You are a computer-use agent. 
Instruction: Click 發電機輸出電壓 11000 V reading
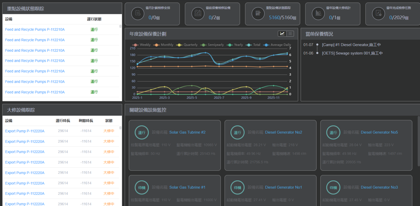tap(197, 200)
